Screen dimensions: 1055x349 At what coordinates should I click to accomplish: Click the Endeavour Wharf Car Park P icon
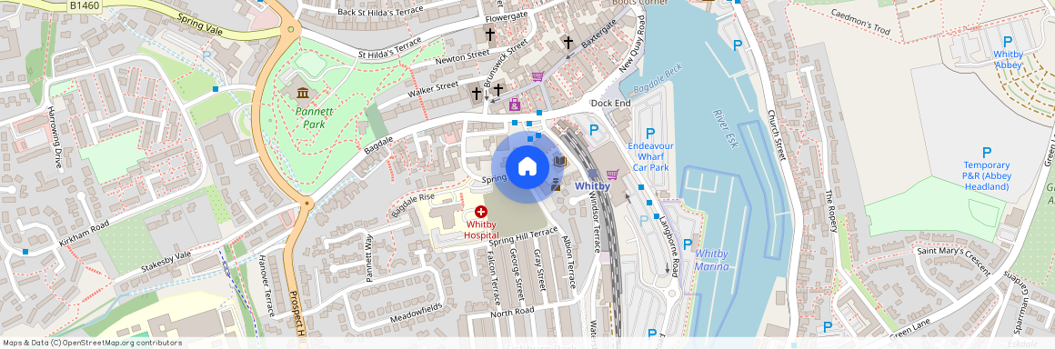(650, 134)
